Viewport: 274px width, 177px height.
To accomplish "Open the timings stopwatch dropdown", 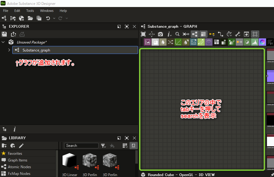I will [x=229, y=34].
